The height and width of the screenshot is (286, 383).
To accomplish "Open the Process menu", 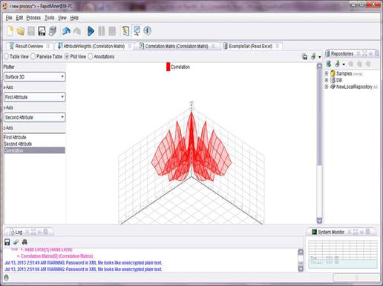I will (33, 18).
